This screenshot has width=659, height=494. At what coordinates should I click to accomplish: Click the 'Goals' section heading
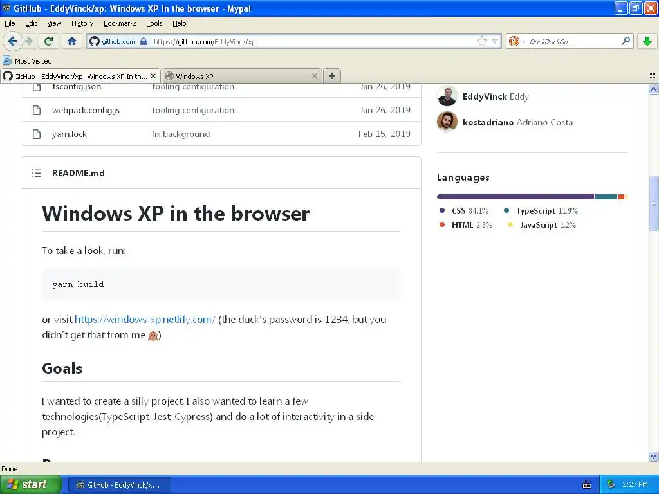pyautogui.click(x=62, y=369)
